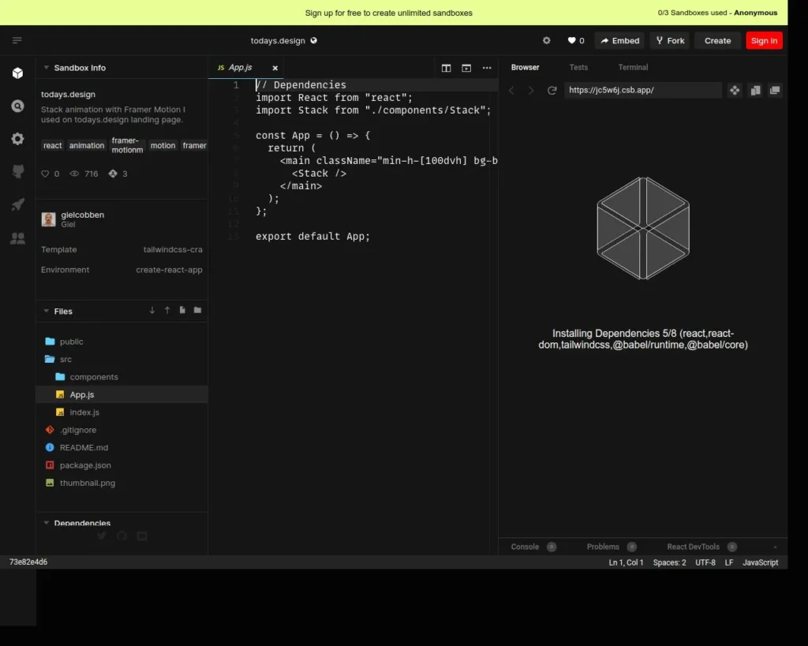Refresh the preview browser
808x646 pixels.
pyautogui.click(x=552, y=91)
